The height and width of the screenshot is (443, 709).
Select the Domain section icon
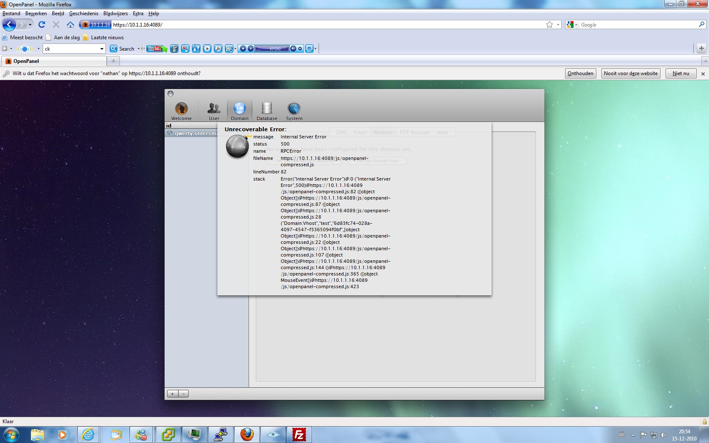239,108
